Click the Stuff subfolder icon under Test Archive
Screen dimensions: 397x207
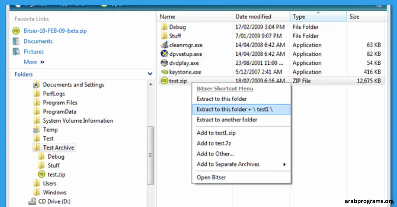tap(41, 165)
